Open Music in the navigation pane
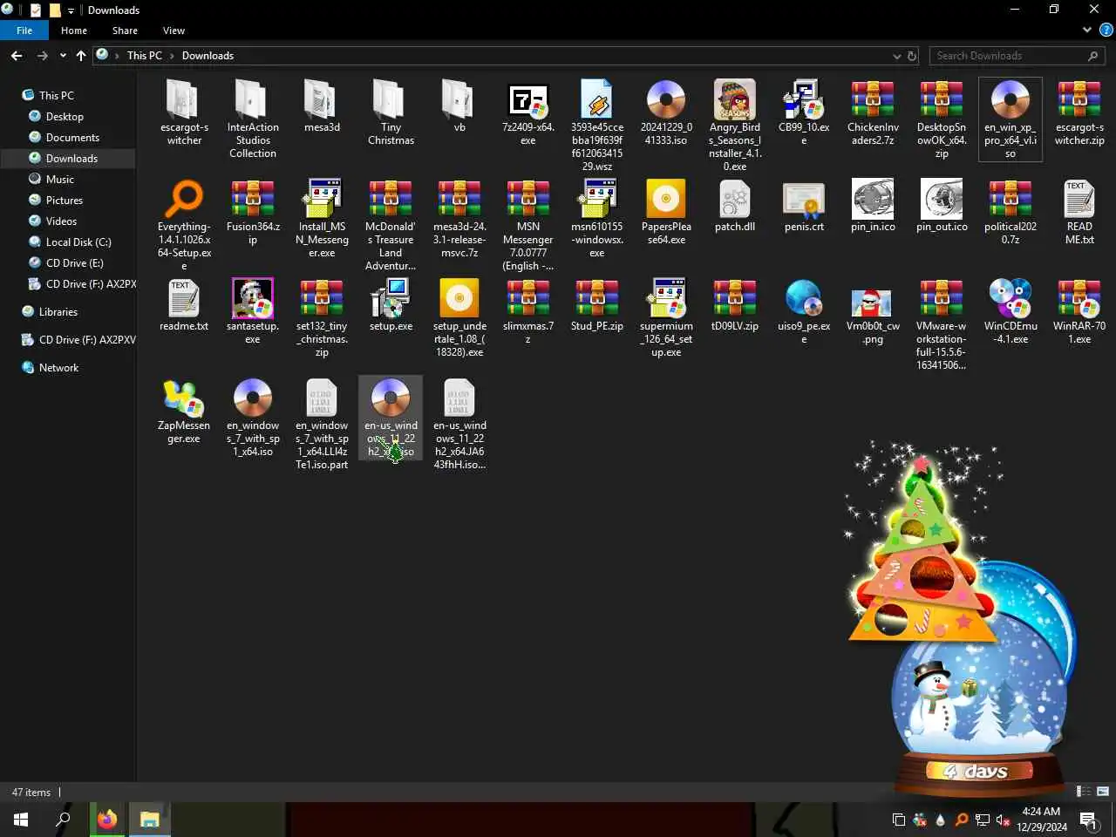Screen dimensions: 1116x837 pyautogui.click(x=59, y=180)
